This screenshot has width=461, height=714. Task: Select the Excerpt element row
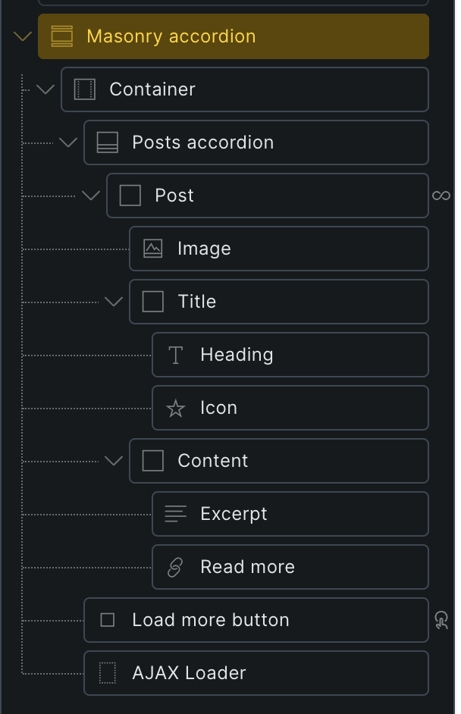tap(292, 514)
